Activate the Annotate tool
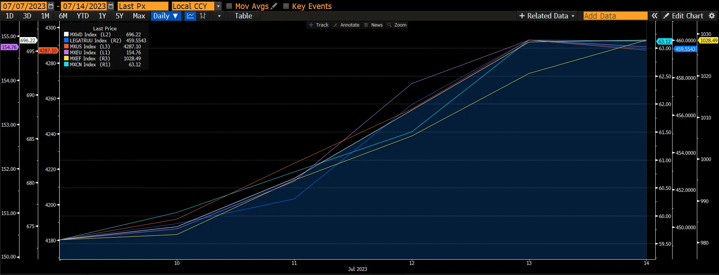Image resolution: width=719 pixels, height=275 pixels. click(347, 25)
